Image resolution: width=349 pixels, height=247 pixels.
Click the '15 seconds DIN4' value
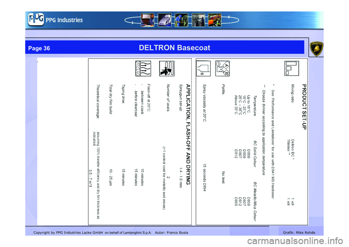click(205, 177)
